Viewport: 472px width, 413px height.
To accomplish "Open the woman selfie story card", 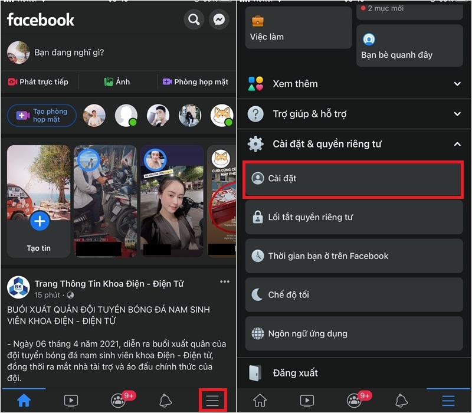I will tap(172, 201).
